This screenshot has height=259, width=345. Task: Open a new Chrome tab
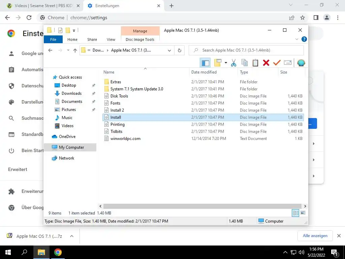click(x=171, y=6)
